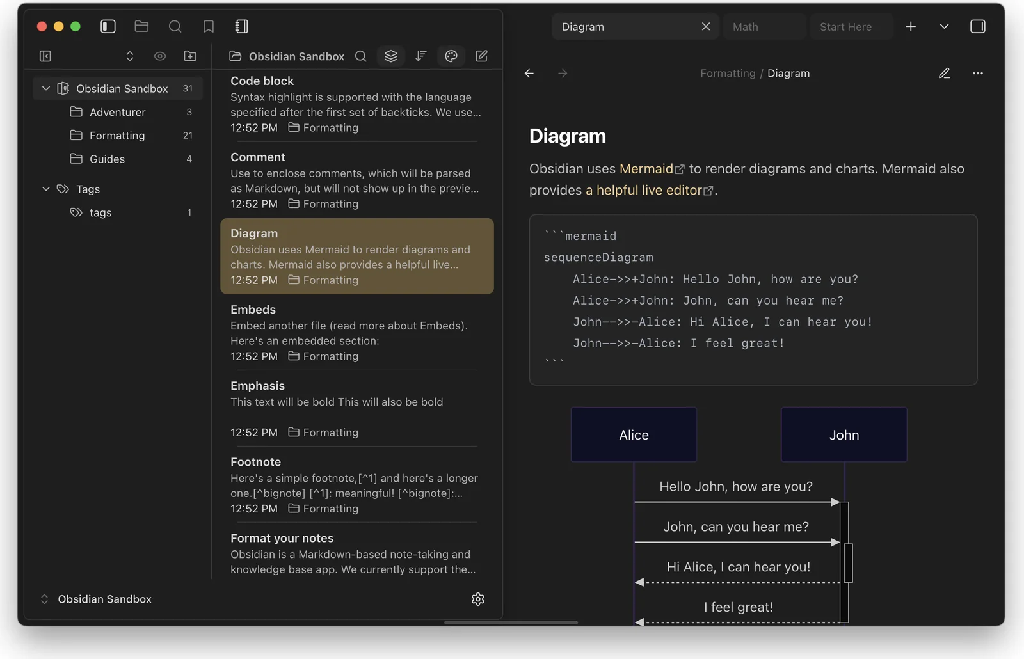Click Formatting in the breadcrumb
This screenshot has width=1024, height=659.
pos(728,74)
